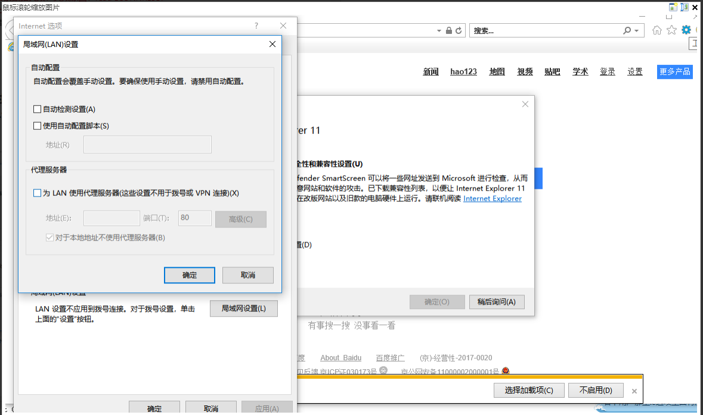This screenshot has height=415, width=703.
Task: Click the 局域网设置(L) button
Action: pyautogui.click(x=244, y=308)
